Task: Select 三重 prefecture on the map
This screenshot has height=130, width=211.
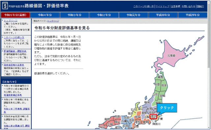Action: [x=136, y=126]
